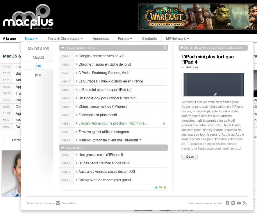Open Une grosse envie d'iPhone 5
This screenshot has height=214, width=257.
tap(101, 155)
